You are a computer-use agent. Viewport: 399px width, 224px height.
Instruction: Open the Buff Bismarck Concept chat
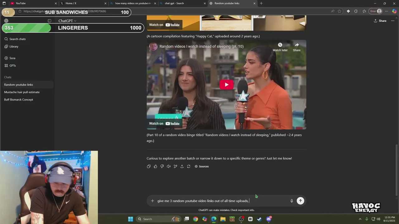[x=27, y=100]
